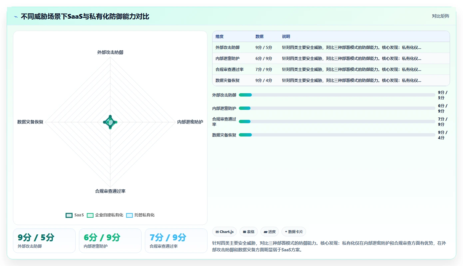Click the 内部泄密防护 radar axis label
This screenshot has height=266, width=463.
click(x=190, y=122)
